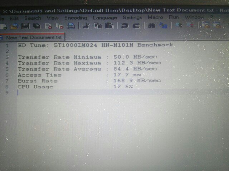Click the '168.9 MB/sec' value
This screenshot has width=229, height=171.
[x=137, y=81]
